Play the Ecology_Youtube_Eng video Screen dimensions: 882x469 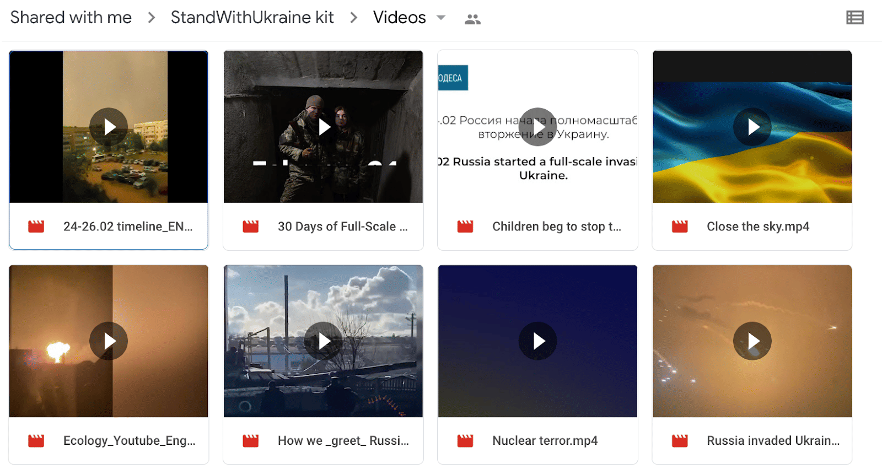coord(109,341)
